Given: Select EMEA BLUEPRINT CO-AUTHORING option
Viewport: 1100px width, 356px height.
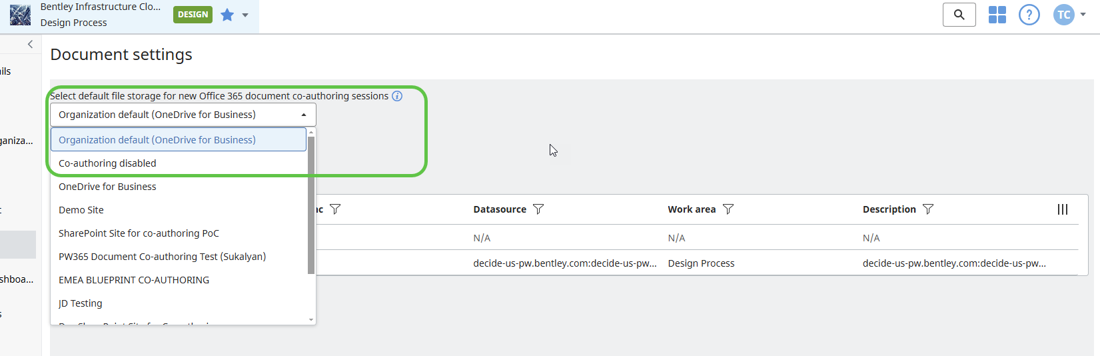Looking at the screenshot, I should coord(179,280).
